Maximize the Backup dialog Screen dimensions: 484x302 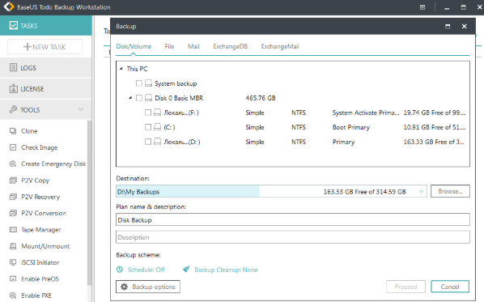tap(448, 26)
